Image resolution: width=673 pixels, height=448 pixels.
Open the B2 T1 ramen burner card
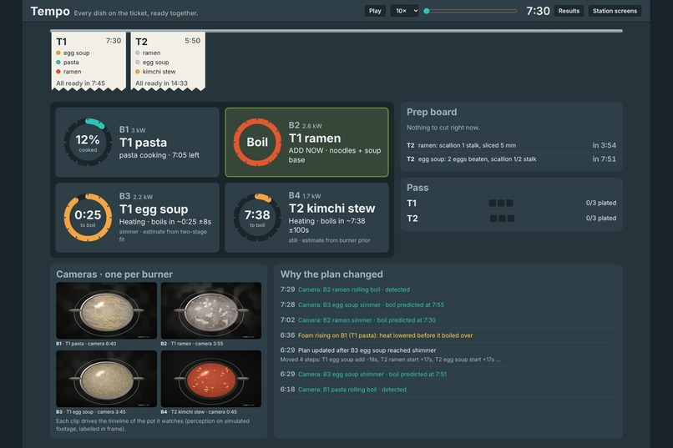pos(307,143)
